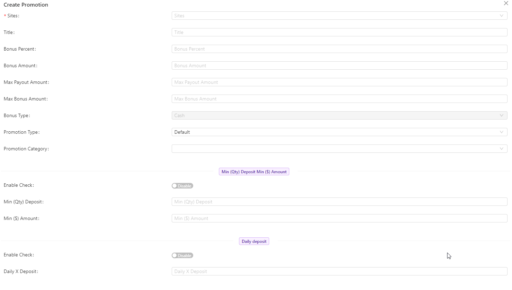The image size is (512, 290).
Task: Enable the Min Deposit check toggle
Action: tap(182, 186)
